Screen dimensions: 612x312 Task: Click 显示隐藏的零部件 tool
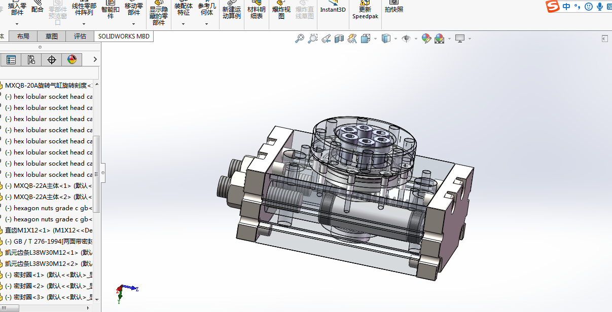(x=159, y=13)
